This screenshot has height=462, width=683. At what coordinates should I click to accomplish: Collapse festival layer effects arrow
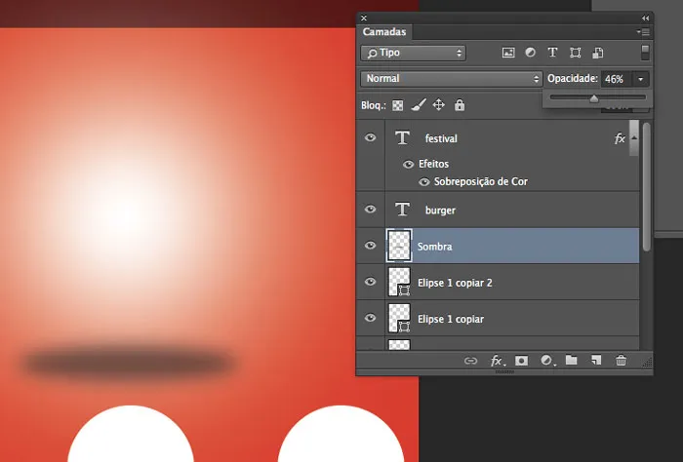(634, 137)
